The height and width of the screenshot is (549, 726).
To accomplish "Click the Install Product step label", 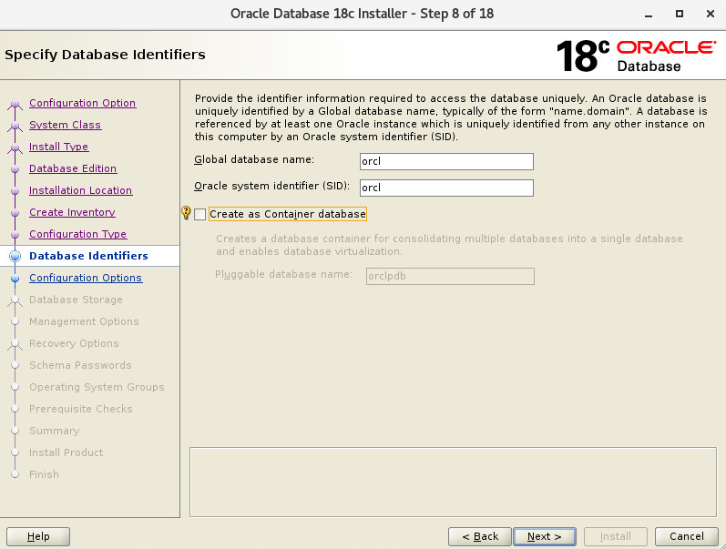I will [66, 452].
